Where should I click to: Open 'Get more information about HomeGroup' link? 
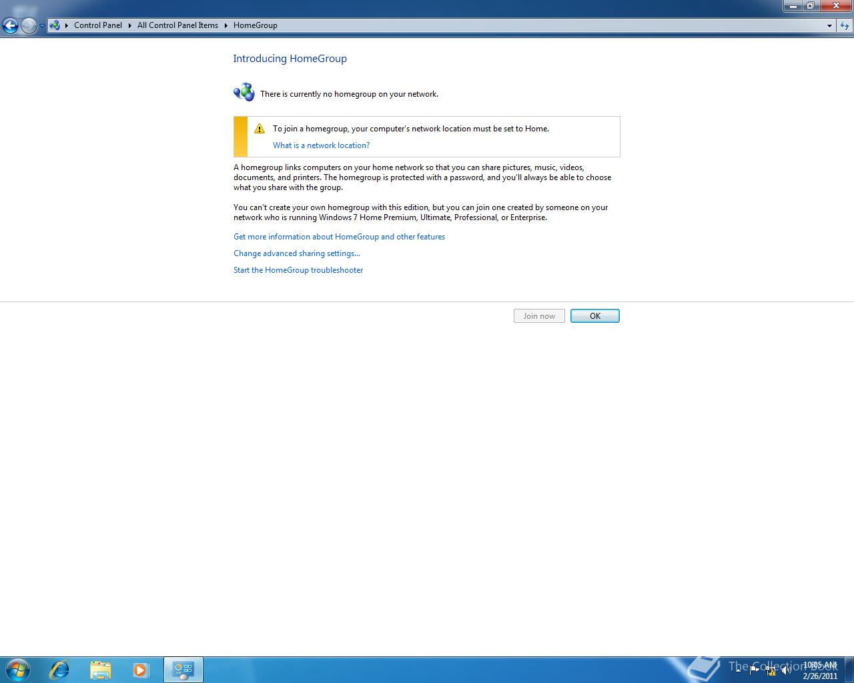click(x=339, y=237)
